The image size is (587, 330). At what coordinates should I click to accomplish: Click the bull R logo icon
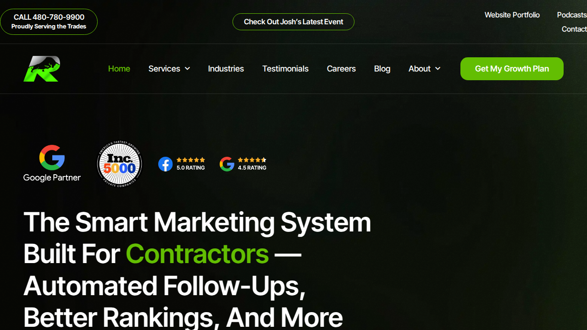point(42,69)
